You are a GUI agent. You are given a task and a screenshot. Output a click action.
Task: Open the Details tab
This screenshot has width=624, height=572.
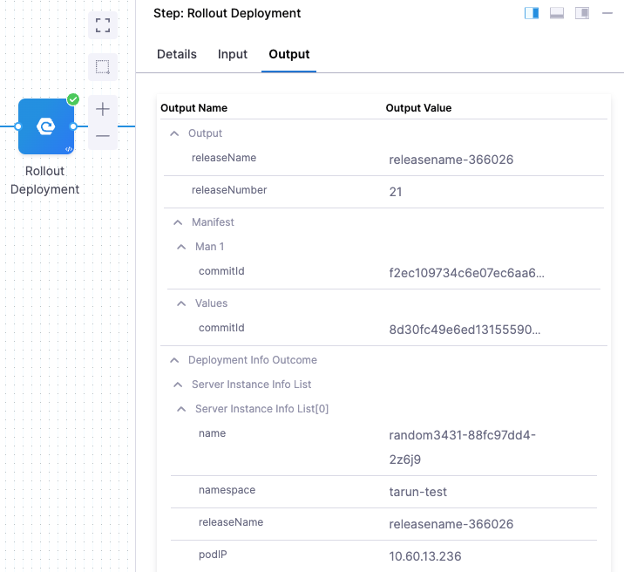tap(177, 54)
